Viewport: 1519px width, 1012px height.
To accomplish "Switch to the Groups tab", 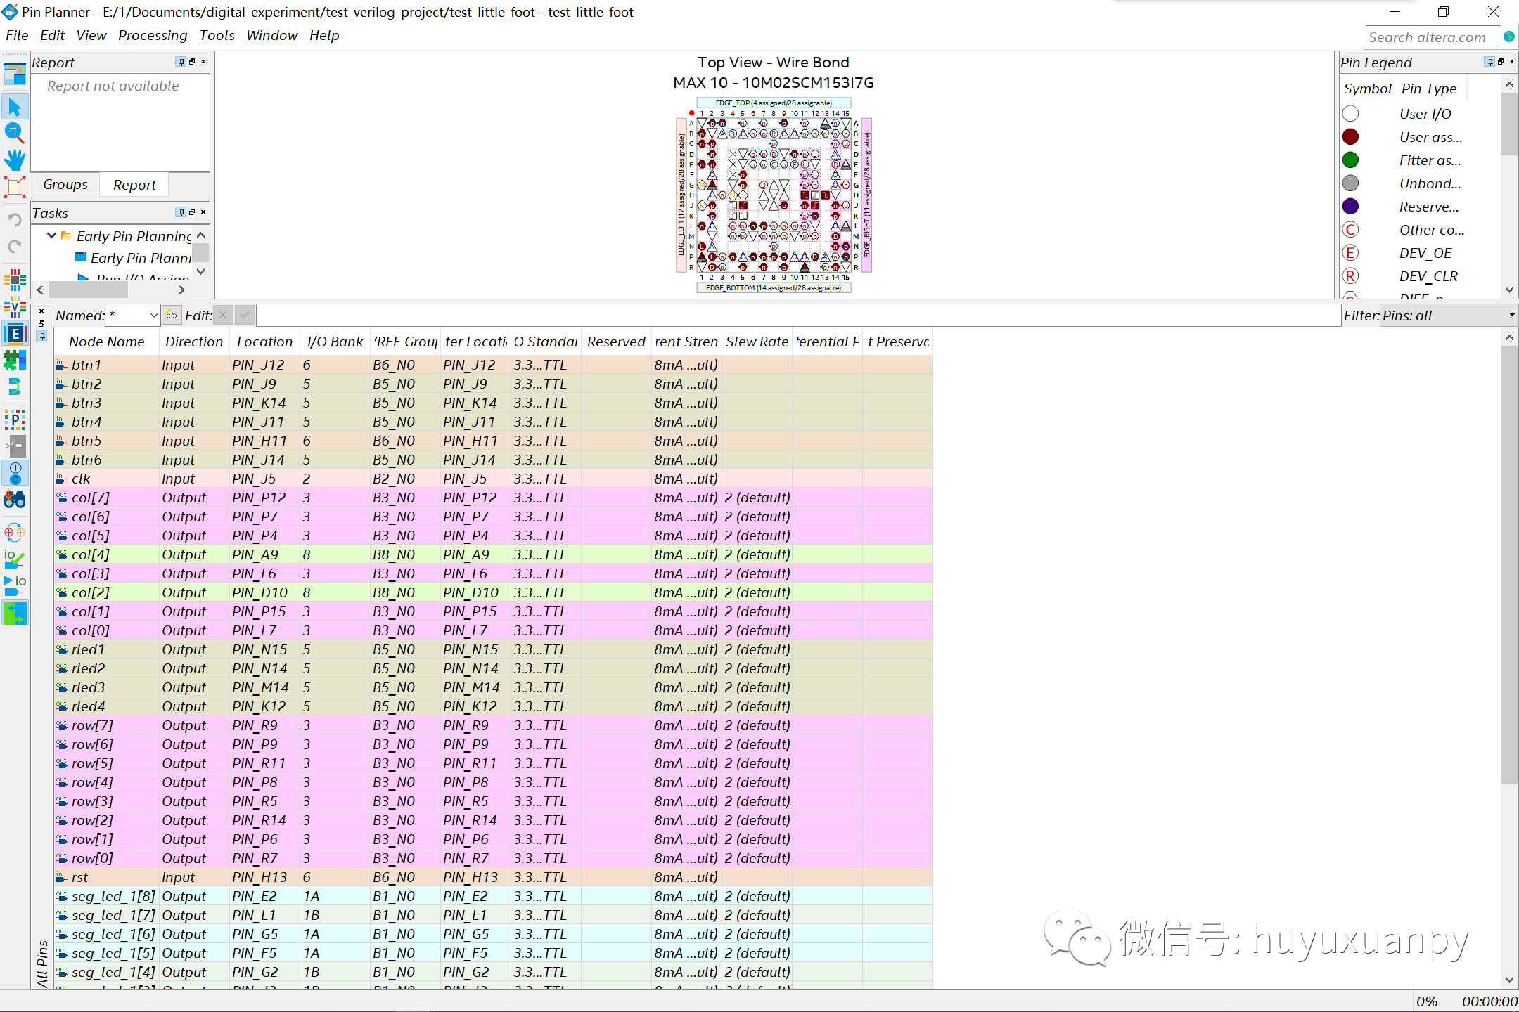I will tap(65, 184).
